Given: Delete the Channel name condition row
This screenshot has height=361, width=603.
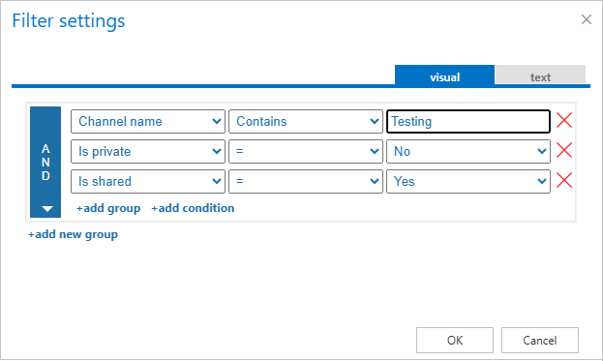Looking at the screenshot, I should (x=564, y=120).
